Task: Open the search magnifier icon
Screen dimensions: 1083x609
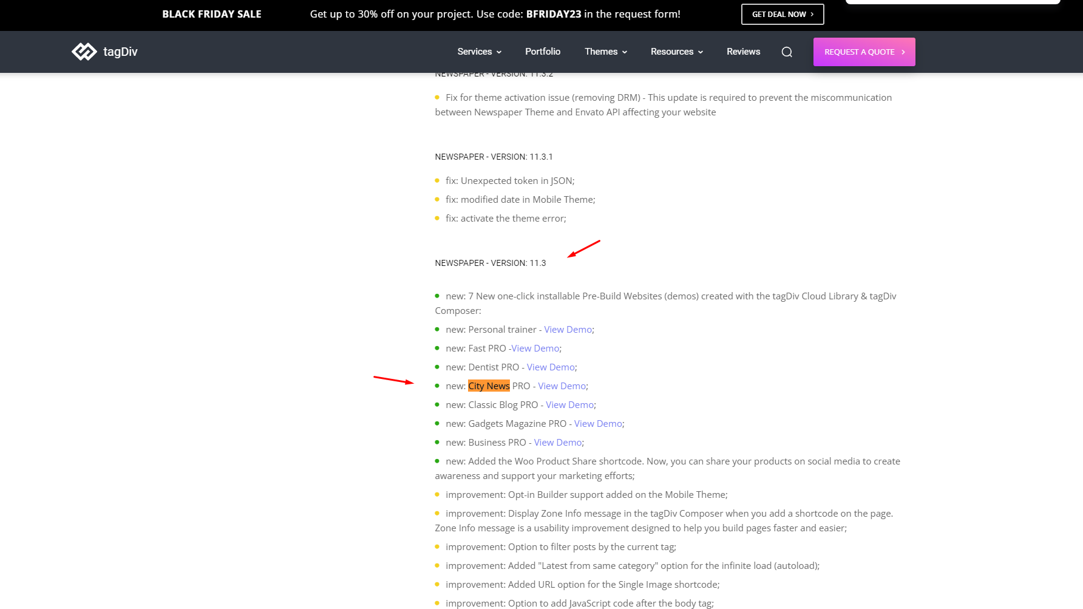Action: [787, 52]
